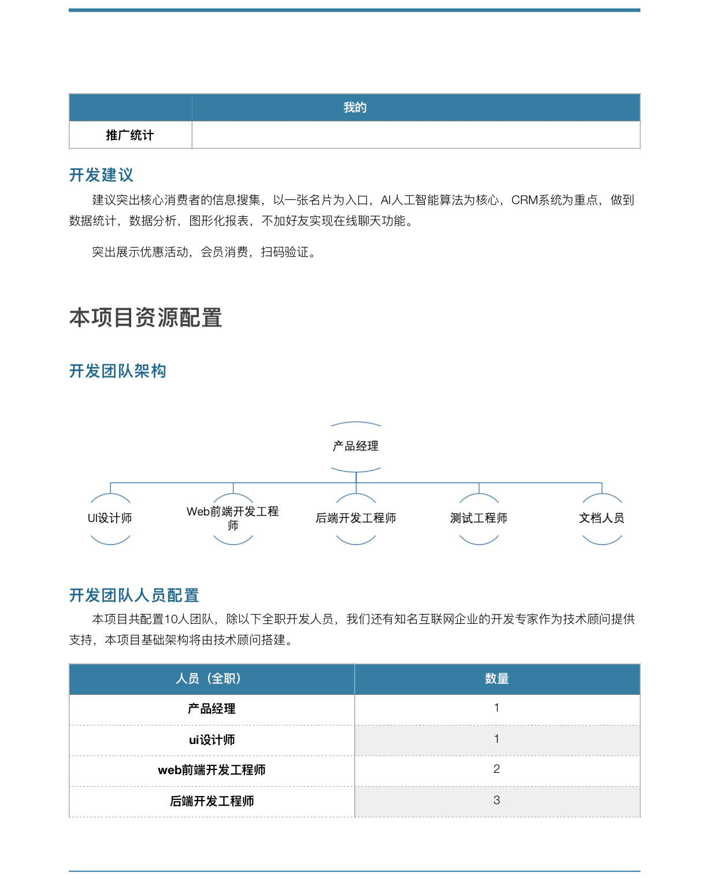The height and width of the screenshot is (881, 712).
Task: Select the 本项目资源配置 main heading
Action: (x=146, y=318)
